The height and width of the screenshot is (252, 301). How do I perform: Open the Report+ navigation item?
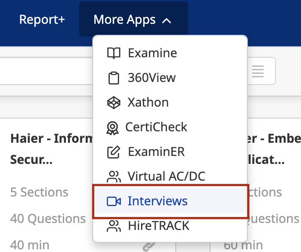point(42,19)
